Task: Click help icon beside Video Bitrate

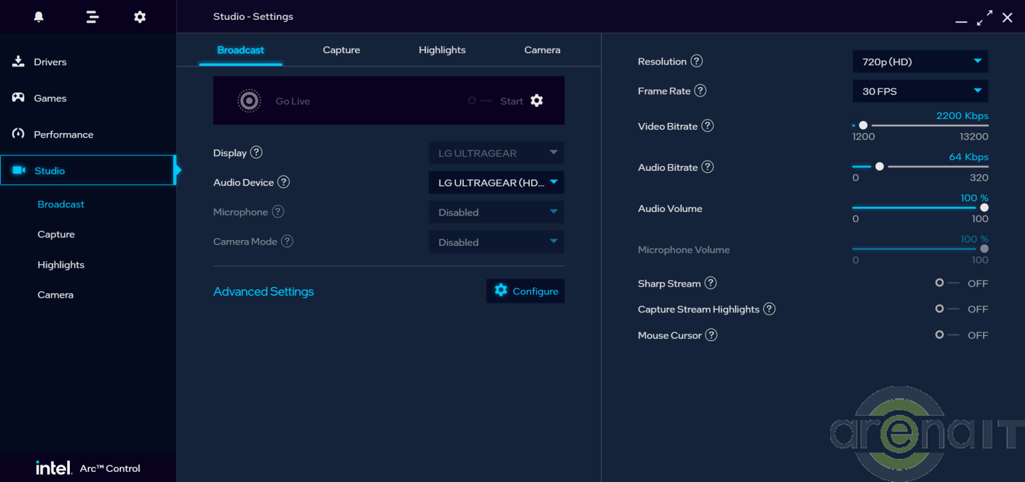Action: 707,126
